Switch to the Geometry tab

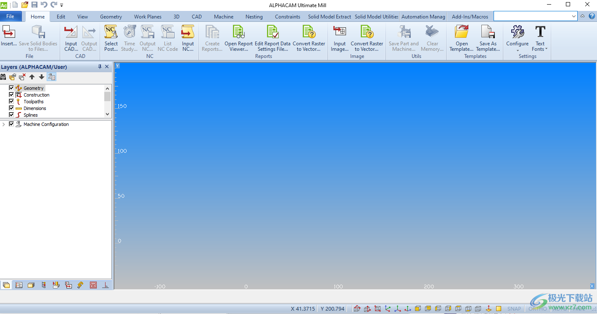[111, 17]
